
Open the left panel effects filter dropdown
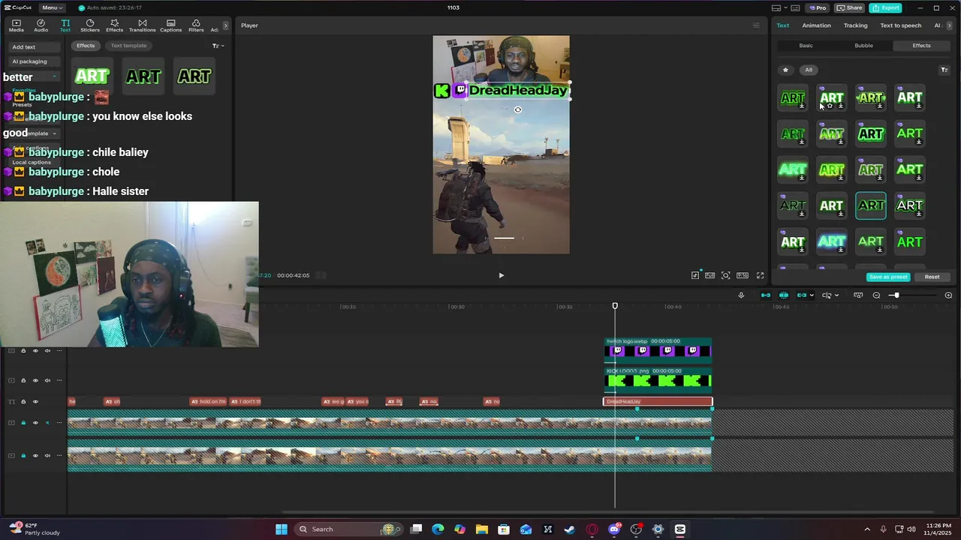tap(218, 46)
